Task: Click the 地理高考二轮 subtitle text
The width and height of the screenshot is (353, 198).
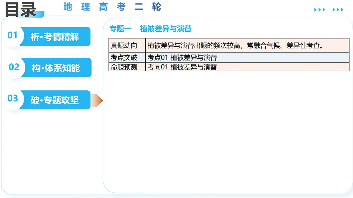Action: coord(112,7)
